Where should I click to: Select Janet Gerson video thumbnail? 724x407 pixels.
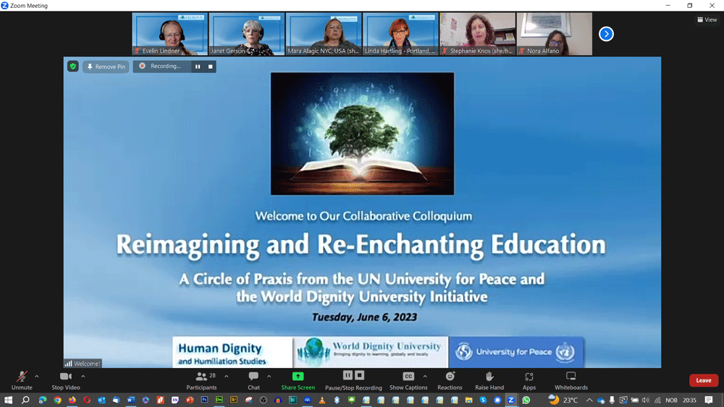(x=247, y=34)
